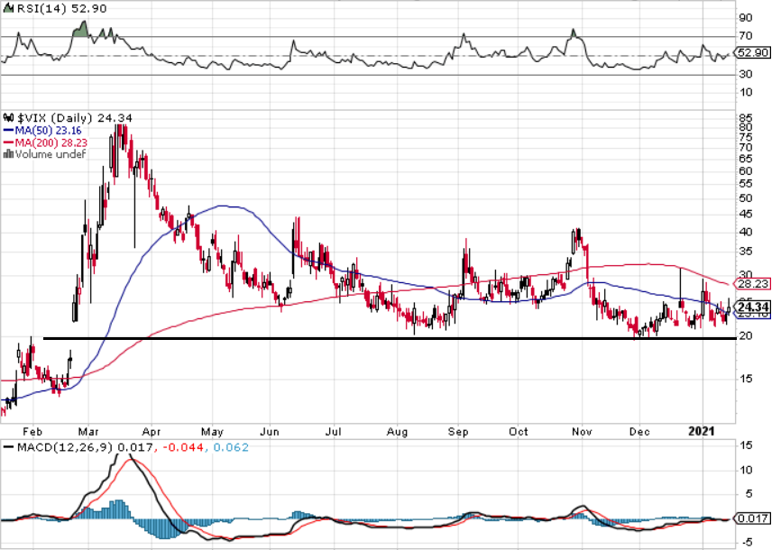Screen dimensions: 781x550
Task: Click the 0.062 MACD histogram value in the header
Action: pyautogui.click(x=230, y=447)
